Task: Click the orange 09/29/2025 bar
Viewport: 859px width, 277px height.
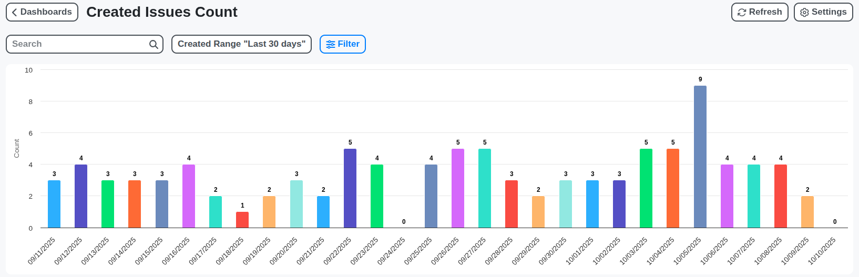Action: tap(538, 212)
